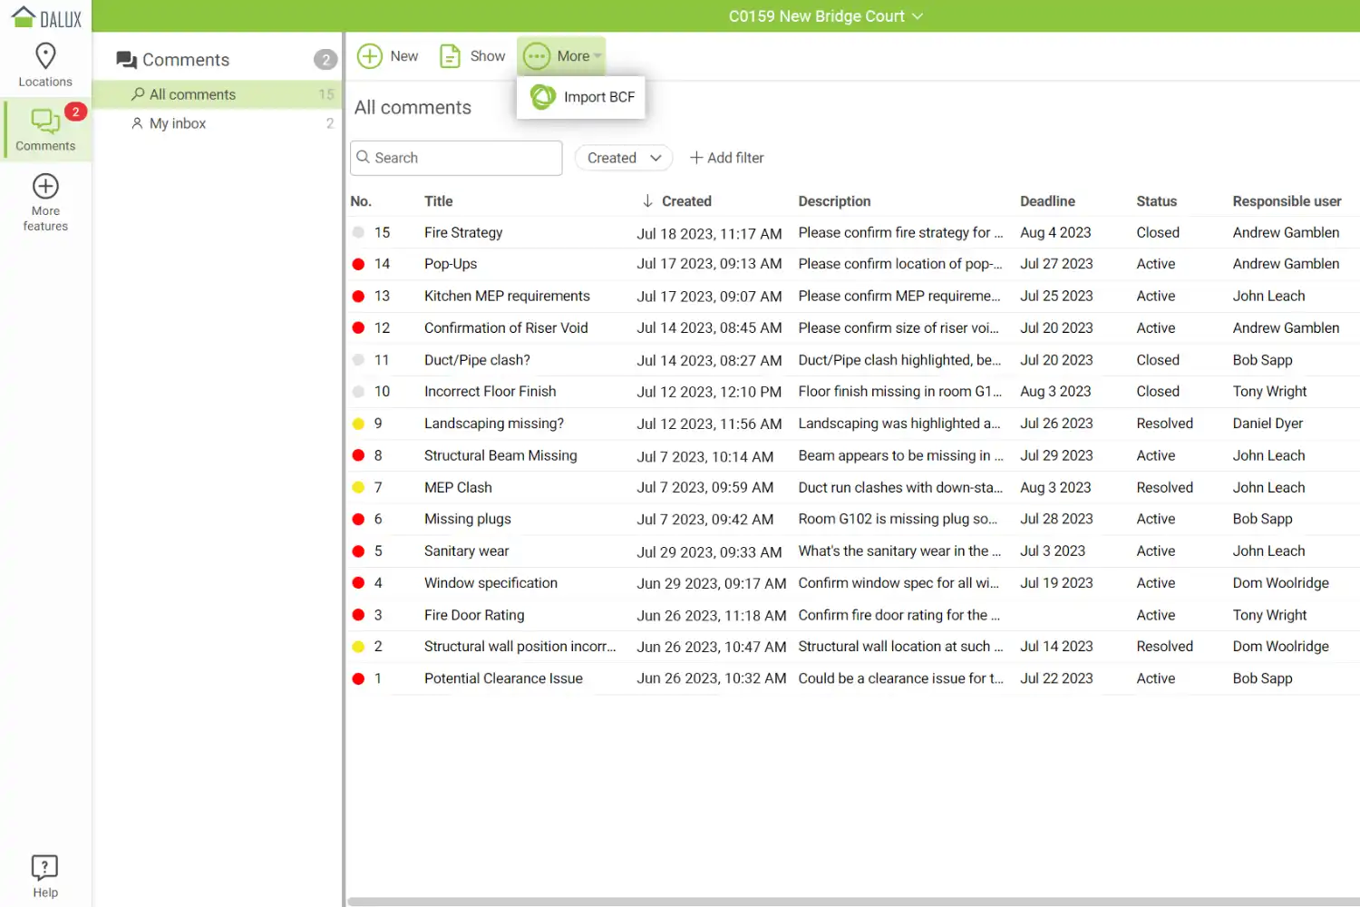1360x907 pixels.
Task: Click the horizontal scrollbar at bottom
Action: click(852, 902)
